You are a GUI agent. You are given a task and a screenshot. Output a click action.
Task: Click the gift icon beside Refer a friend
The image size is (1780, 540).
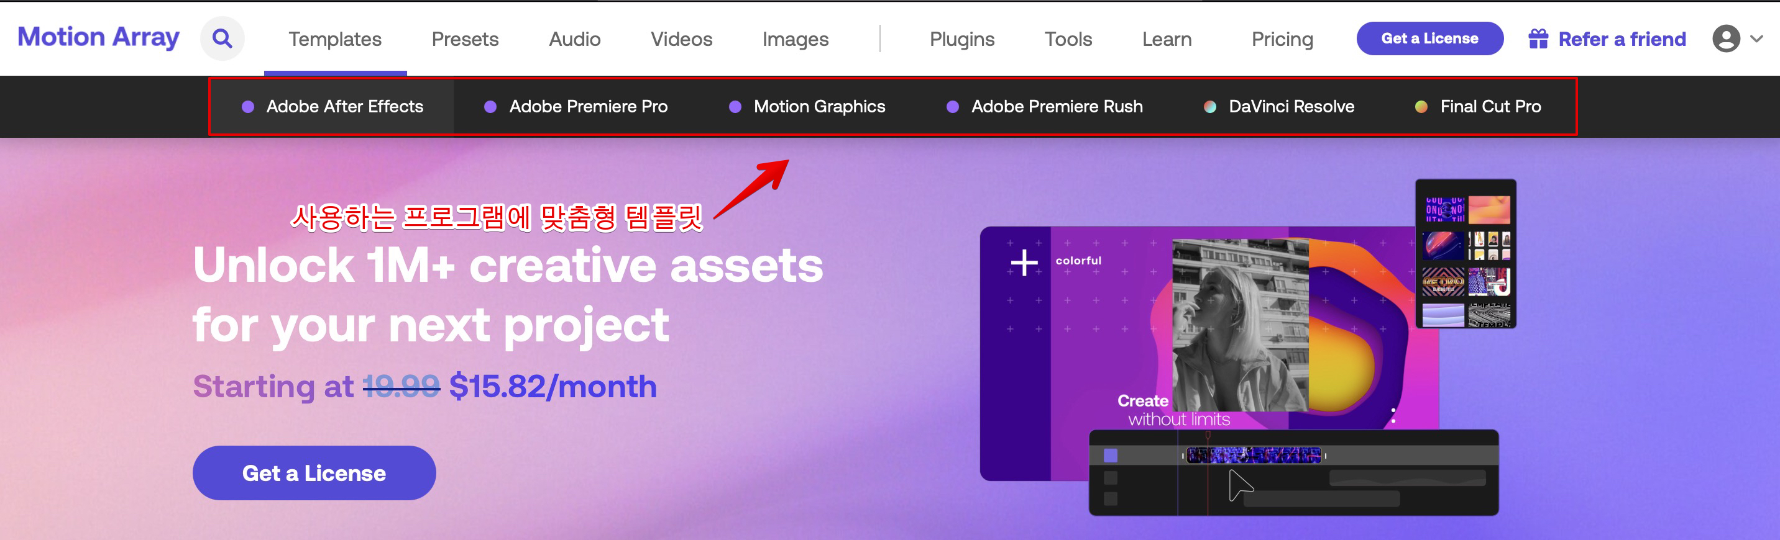click(1538, 38)
